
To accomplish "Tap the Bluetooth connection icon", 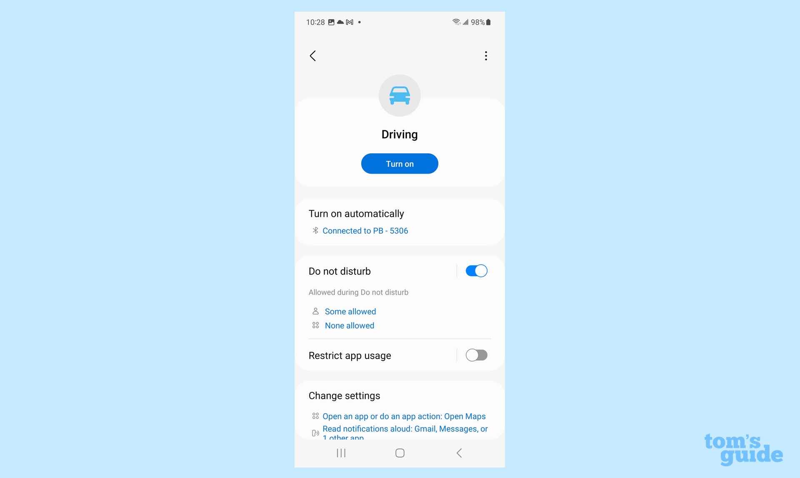I will tap(315, 231).
